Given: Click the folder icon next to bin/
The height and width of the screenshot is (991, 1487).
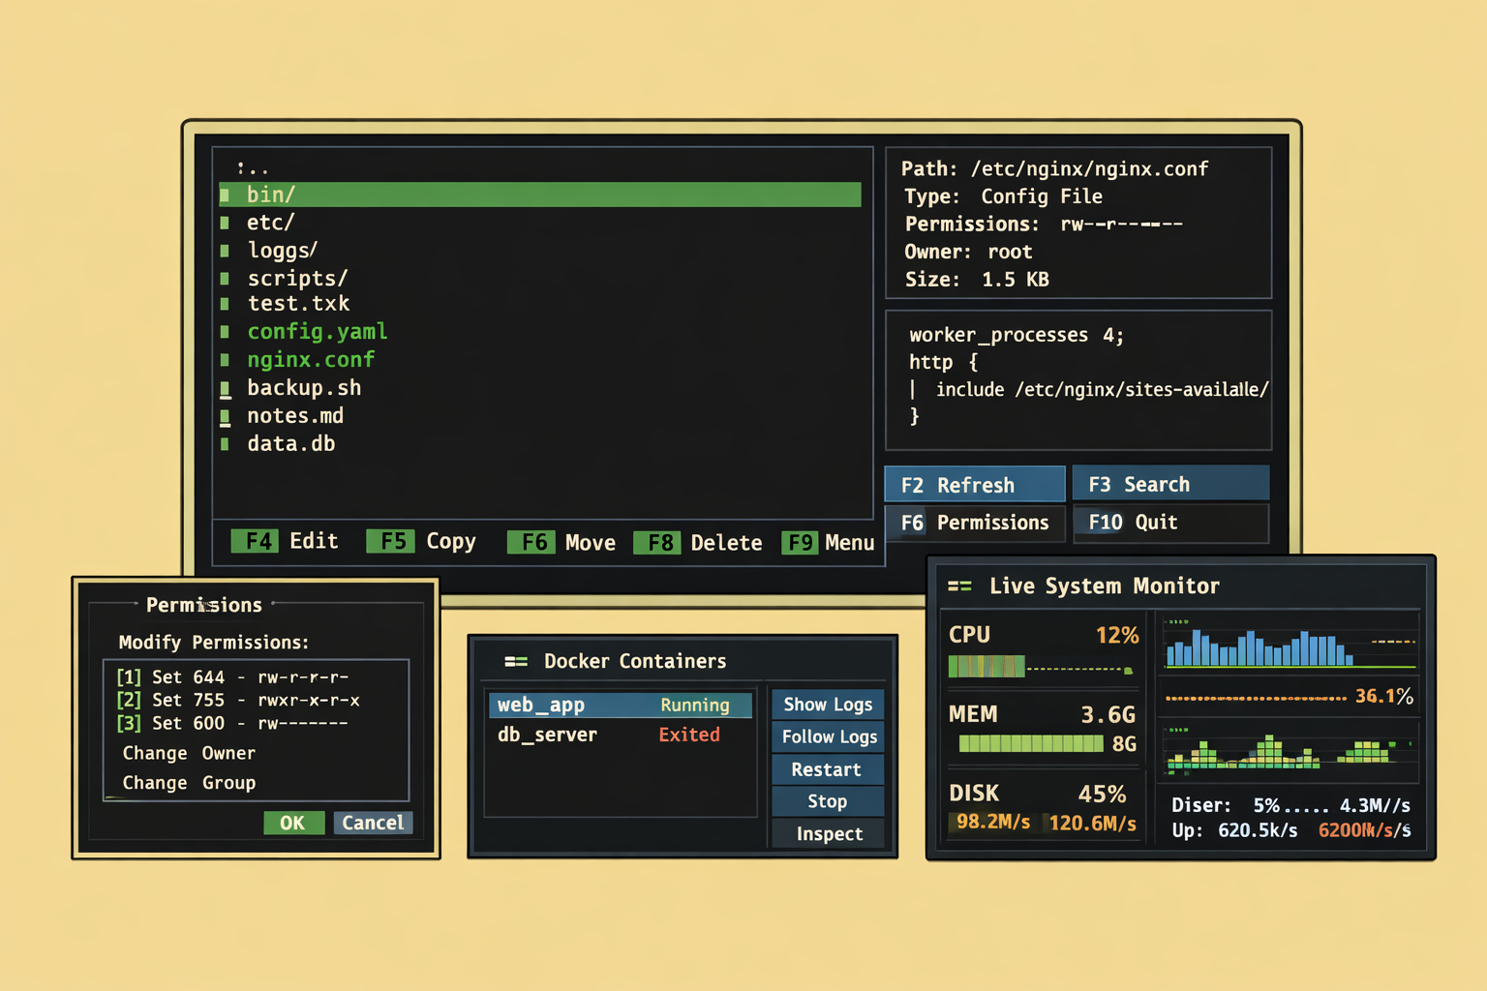Looking at the screenshot, I should pyautogui.click(x=226, y=195).
